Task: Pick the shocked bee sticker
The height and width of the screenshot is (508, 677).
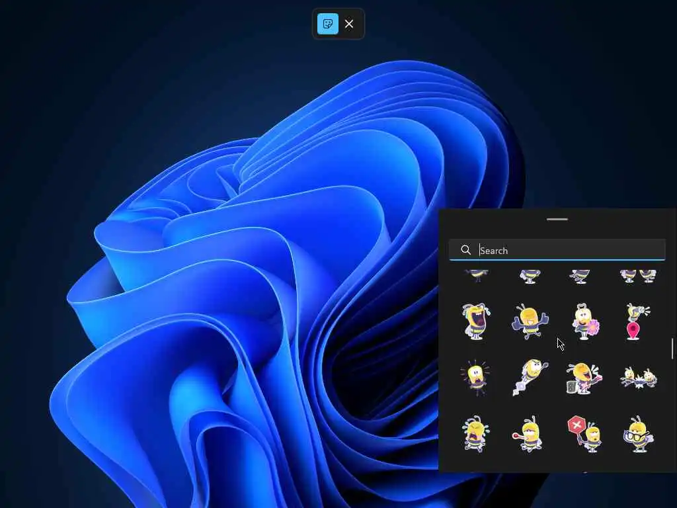Action: tap(475, 378)
